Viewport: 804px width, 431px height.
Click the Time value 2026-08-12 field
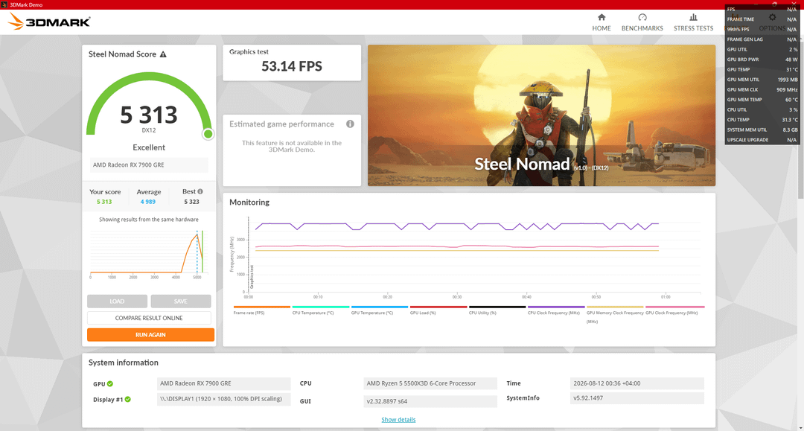636,383
